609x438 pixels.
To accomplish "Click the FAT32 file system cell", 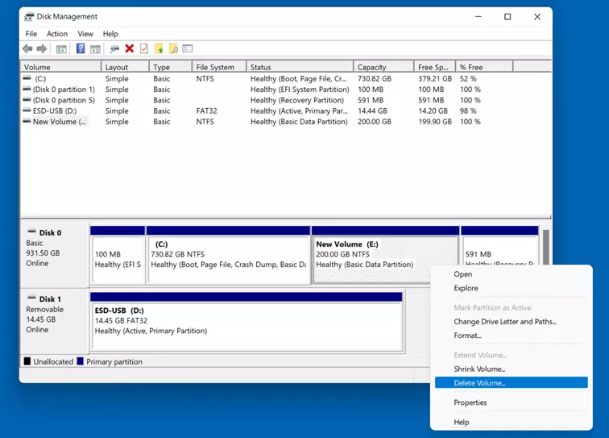I will pyautogui.click(x=206, y=111).
